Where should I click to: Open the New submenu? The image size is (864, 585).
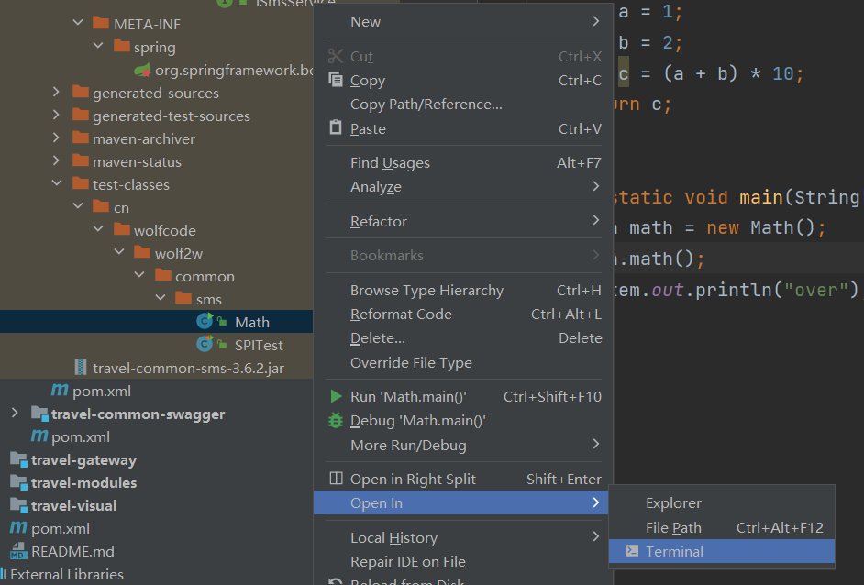[x=463, y=21]
